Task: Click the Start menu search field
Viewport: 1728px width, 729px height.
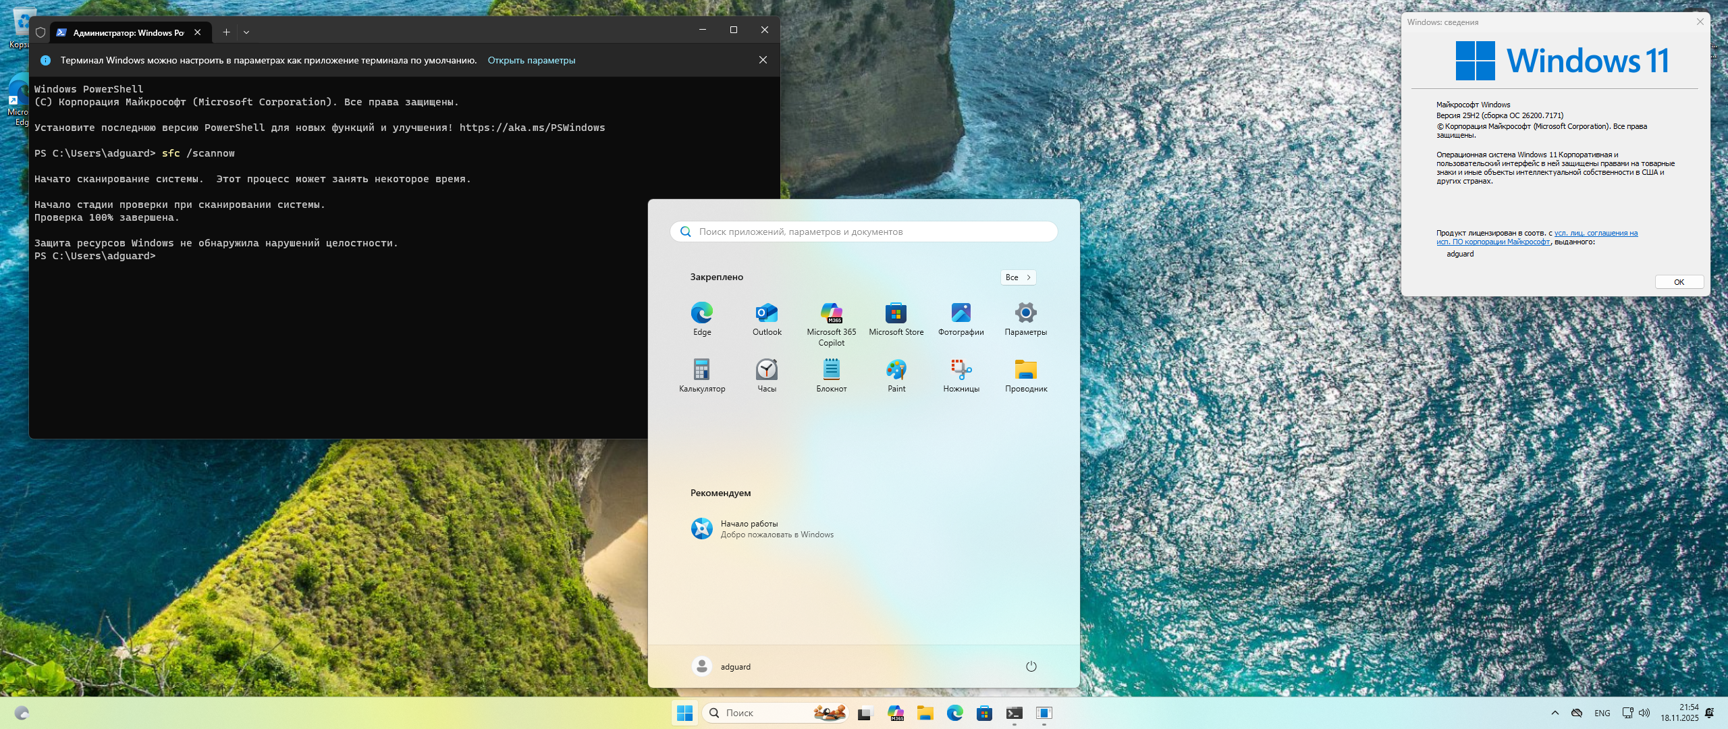Action: pos(864,232)
